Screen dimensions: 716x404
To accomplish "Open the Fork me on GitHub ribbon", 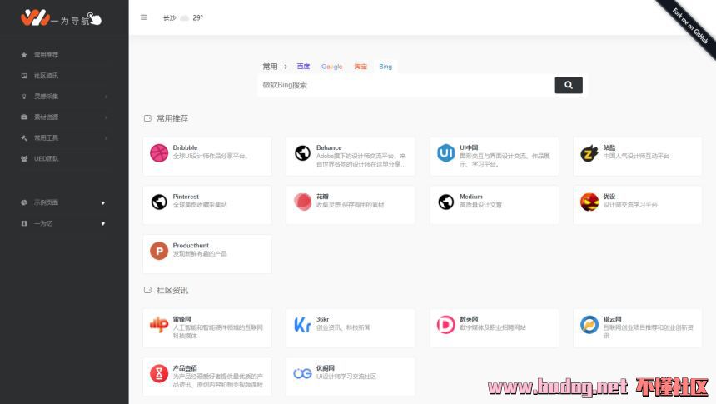I will coord(689,26).
